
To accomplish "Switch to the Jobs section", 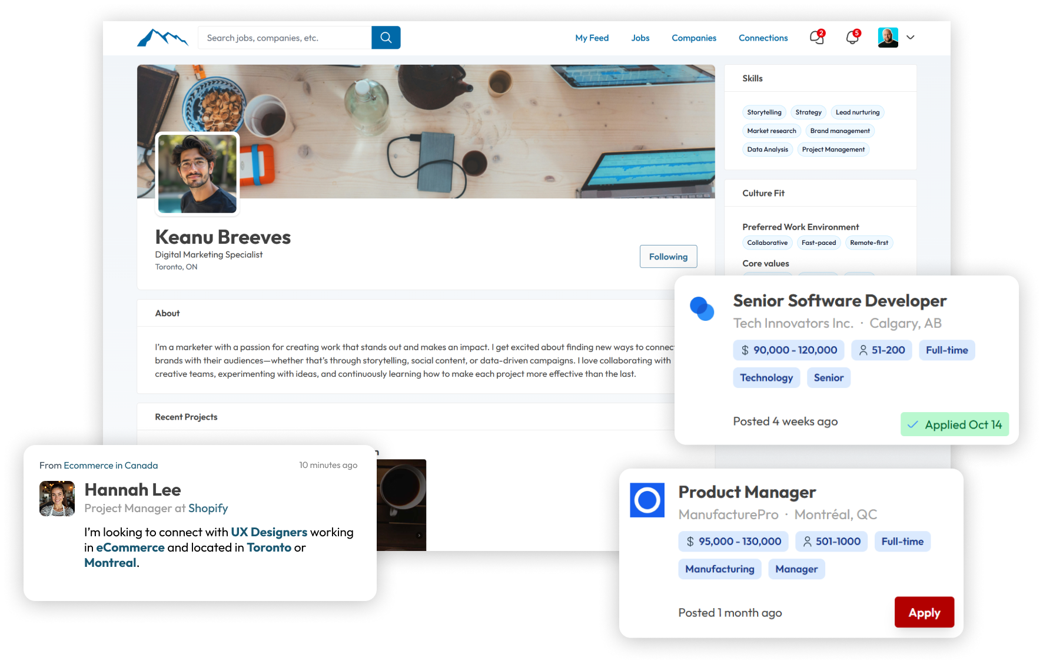I will (640, 38).
